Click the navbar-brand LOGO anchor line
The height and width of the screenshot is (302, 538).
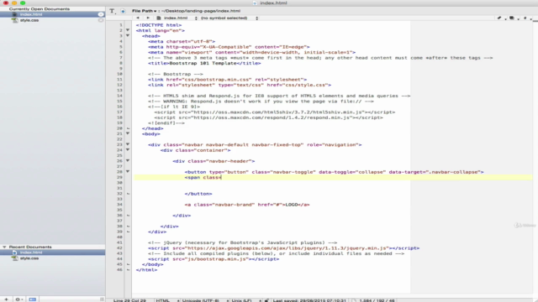coord(247,205)
